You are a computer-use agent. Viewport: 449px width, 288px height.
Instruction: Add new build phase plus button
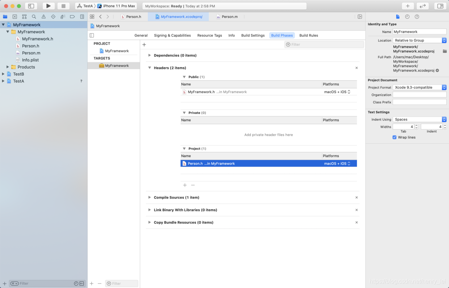click(144, 44)
